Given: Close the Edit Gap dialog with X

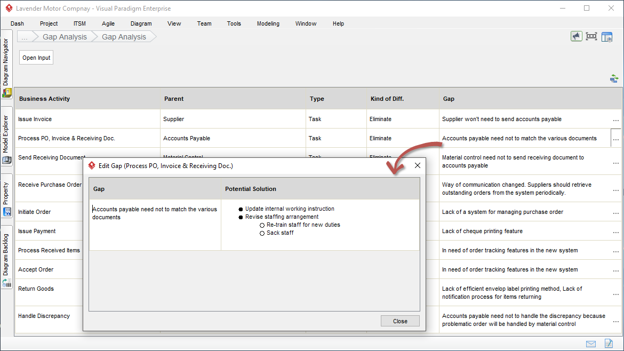Looking at the screenshot, I should pyautogui.click(x=417, y=165).
